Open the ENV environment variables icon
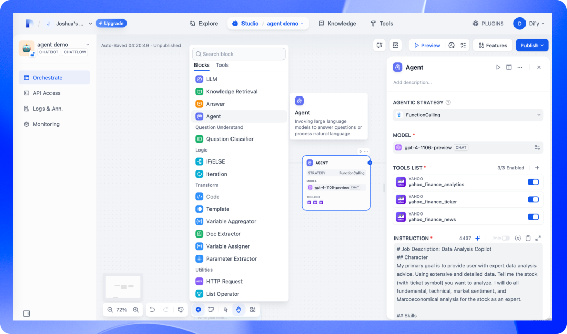The width and height of the screenshot is (567, 334). 396,45
